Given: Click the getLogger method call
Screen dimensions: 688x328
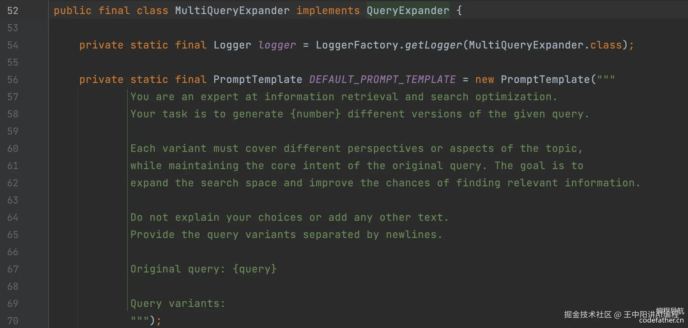Looking at the screenshot, I should (x=433, y=45).
